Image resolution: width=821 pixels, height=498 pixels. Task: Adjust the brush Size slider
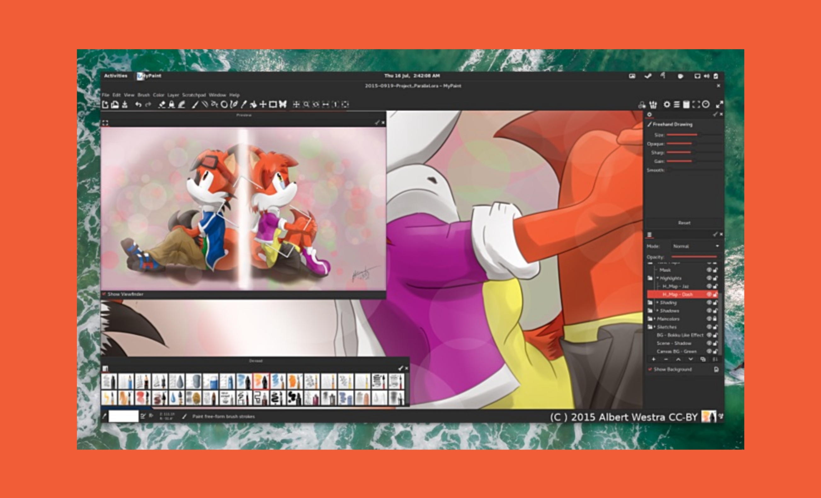[x=694, y=135]
